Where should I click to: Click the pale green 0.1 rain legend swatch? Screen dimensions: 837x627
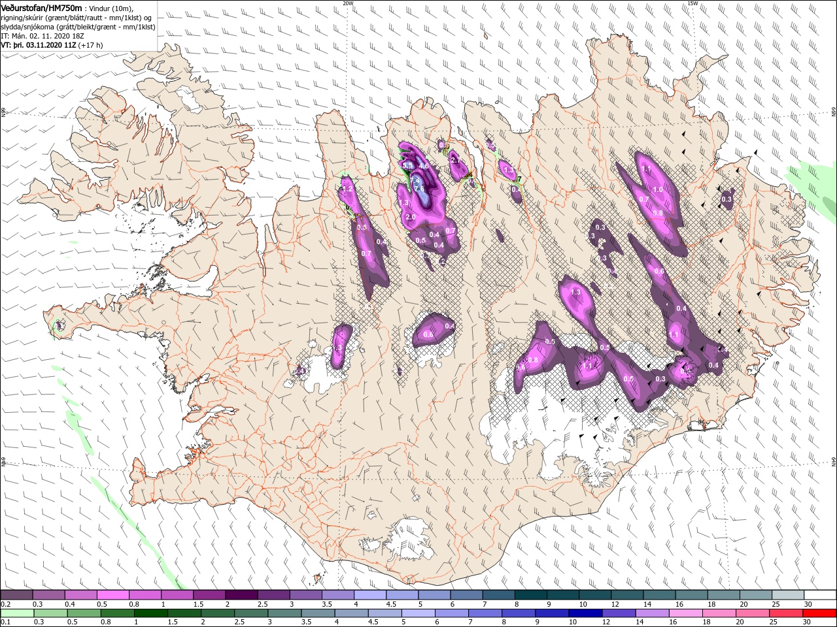coord(16,613)
